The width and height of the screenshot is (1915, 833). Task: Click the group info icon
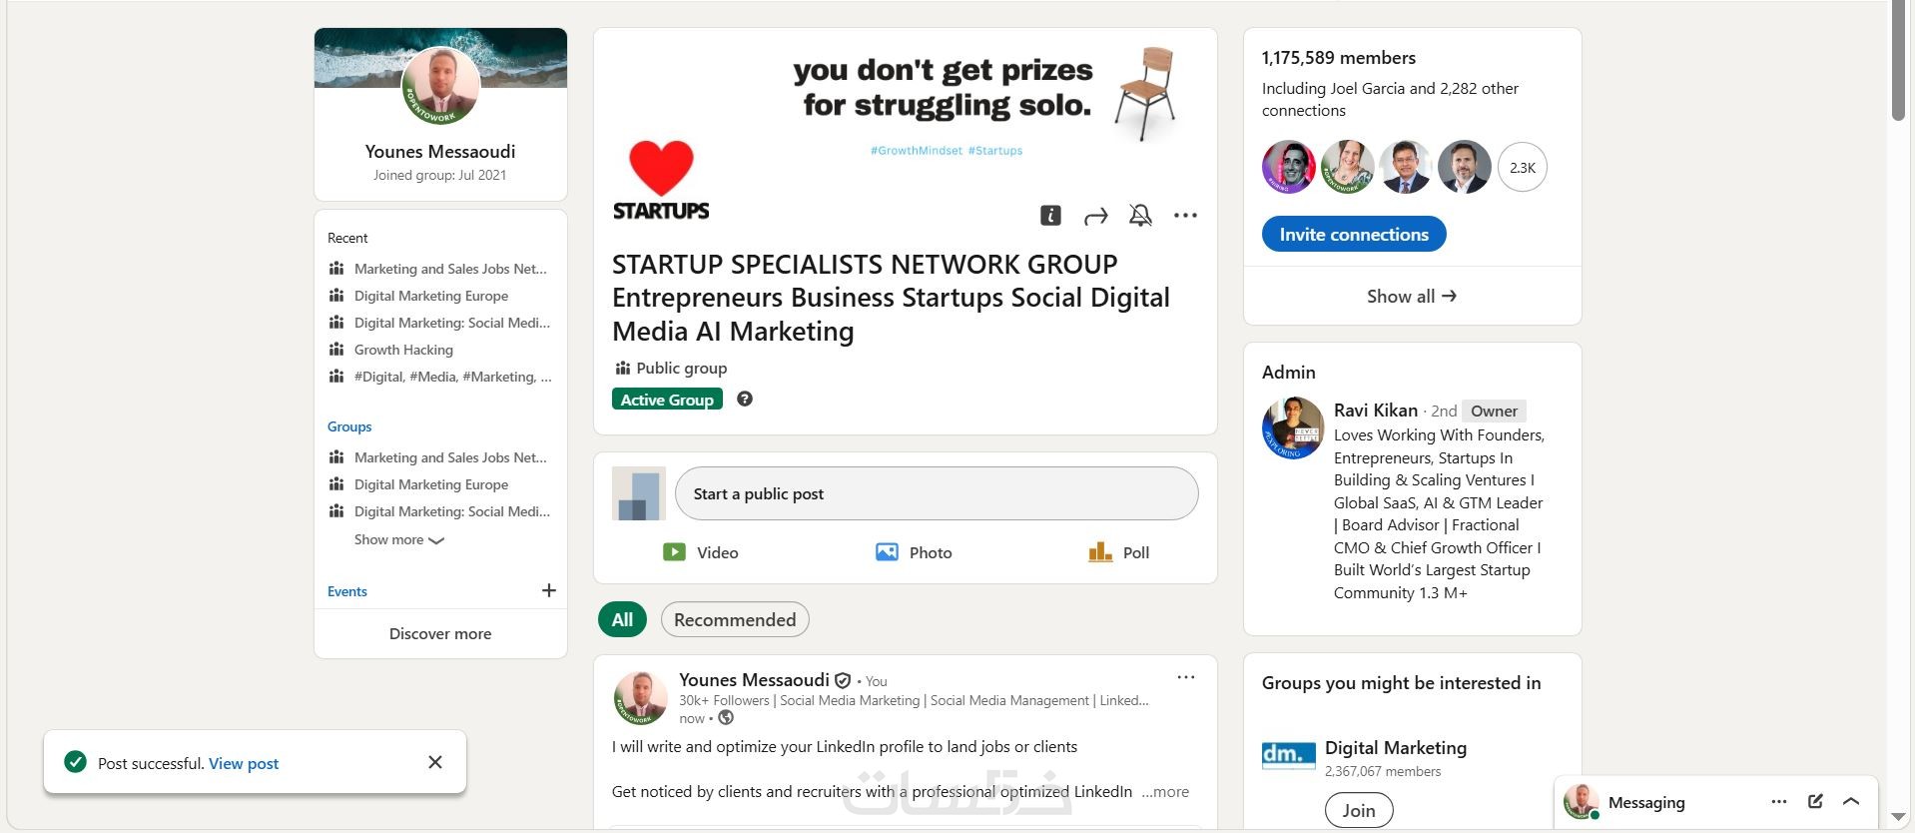(1050, 216)
